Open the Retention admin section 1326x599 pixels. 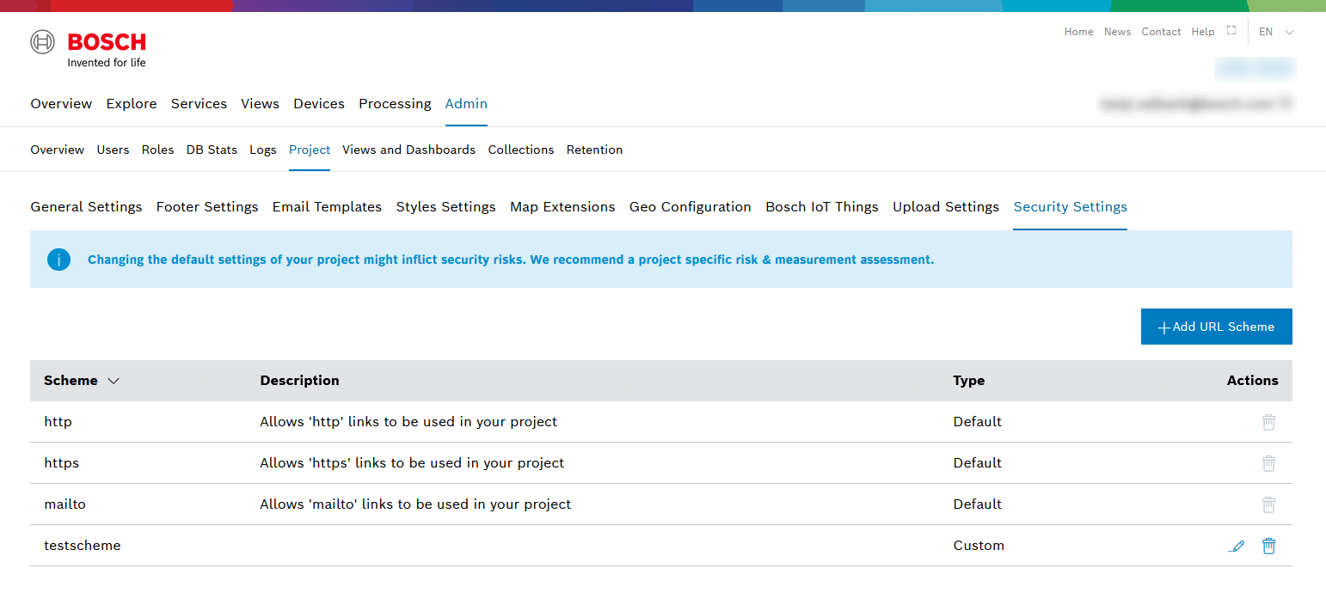point(593,150)
